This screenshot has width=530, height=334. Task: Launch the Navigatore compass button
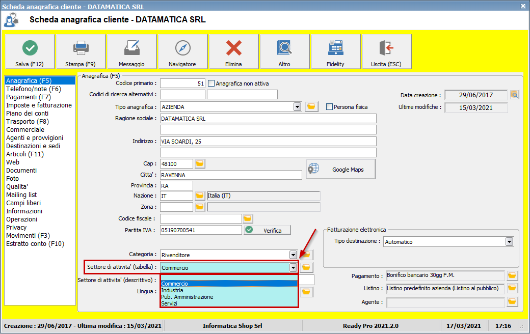183,51
